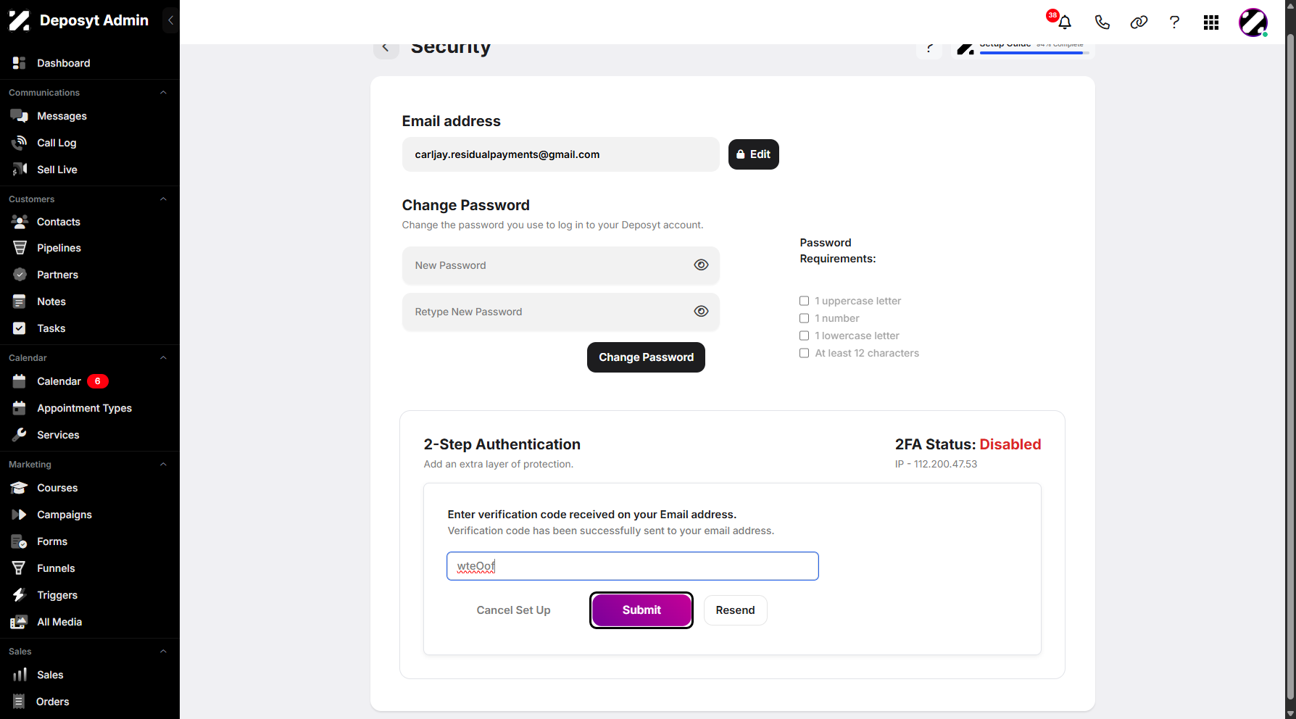1296x719 pixels.
Task: Tick the At least 12 characters checkbox
Action: [804, 353]
